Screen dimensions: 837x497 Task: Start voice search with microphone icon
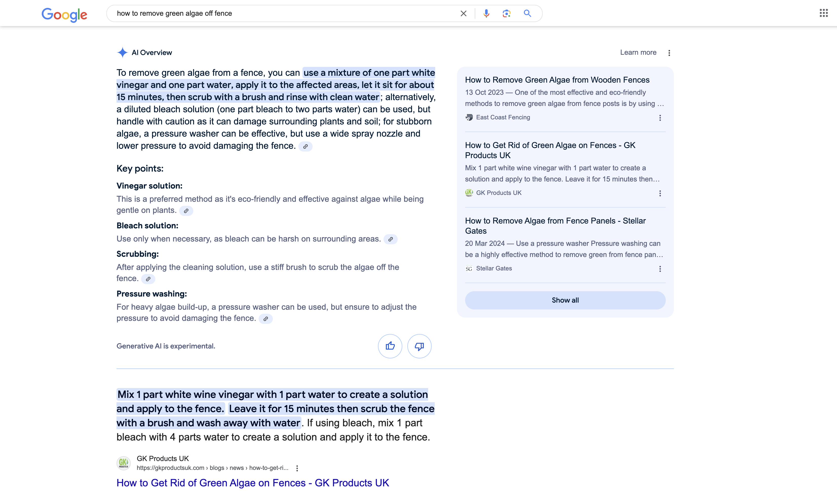(486, 13)
